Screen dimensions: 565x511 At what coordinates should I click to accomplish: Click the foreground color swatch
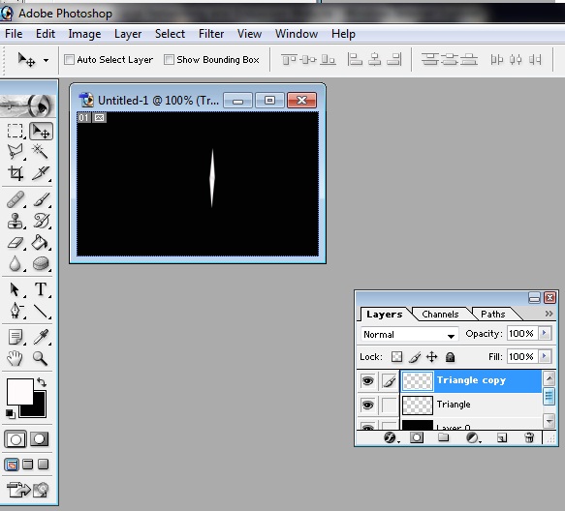pos(20,391)
